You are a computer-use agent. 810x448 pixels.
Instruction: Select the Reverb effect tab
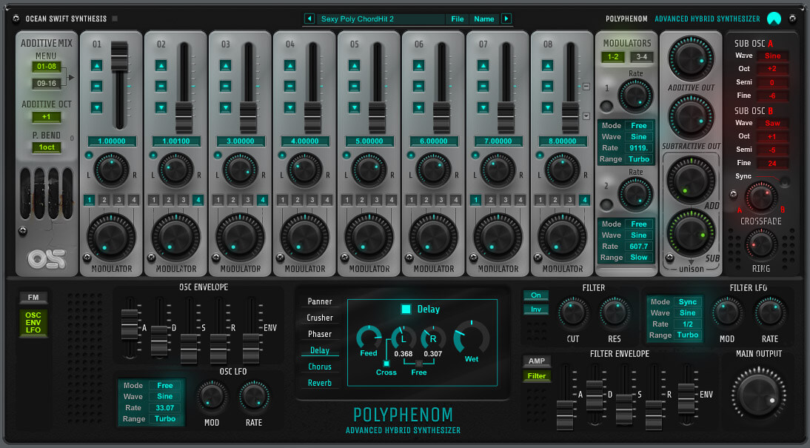[x=320, y=383]
